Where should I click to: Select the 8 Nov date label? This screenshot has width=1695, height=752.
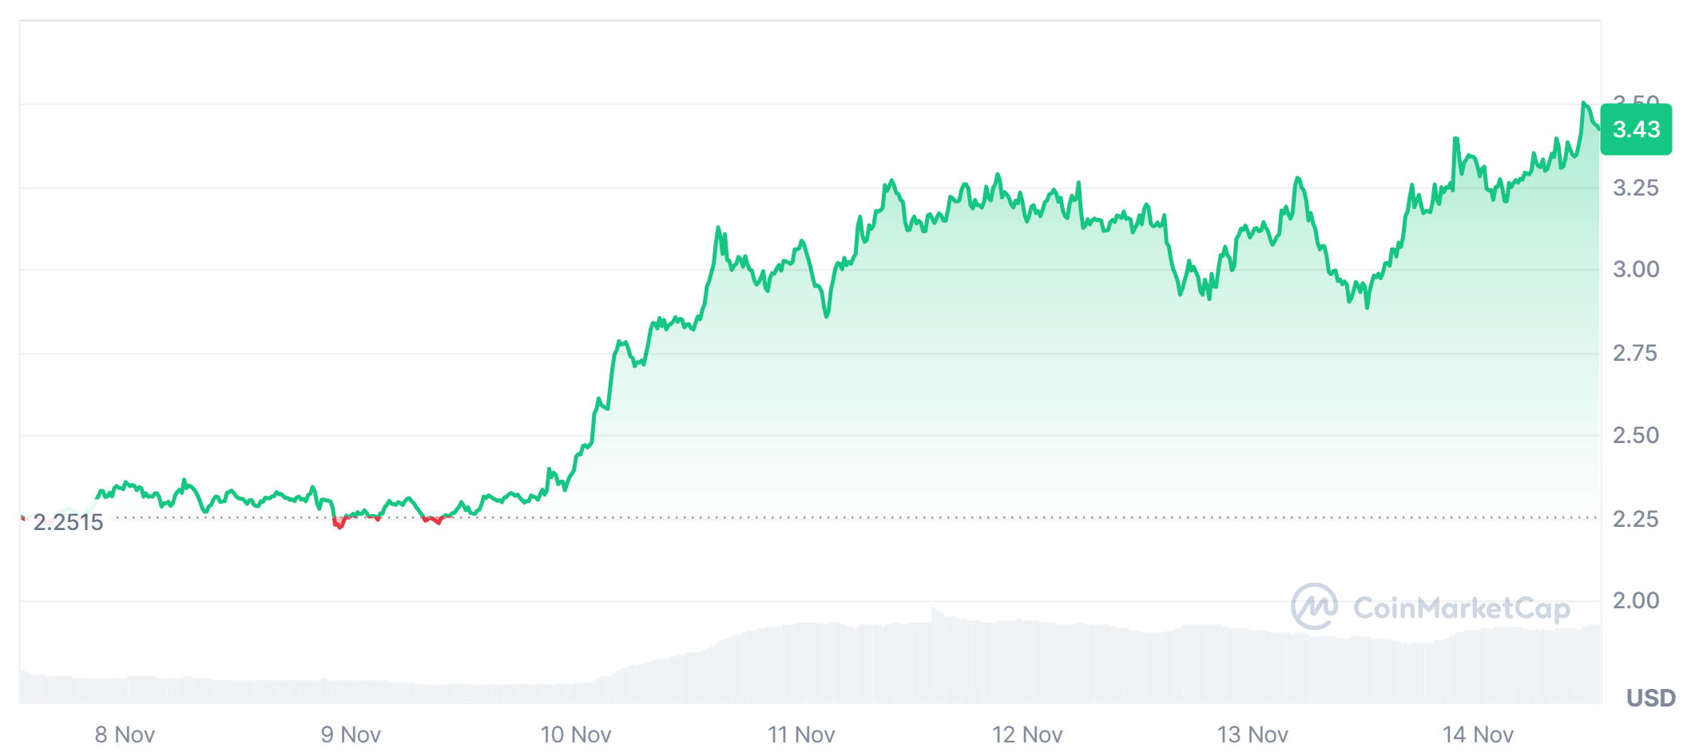125,734
